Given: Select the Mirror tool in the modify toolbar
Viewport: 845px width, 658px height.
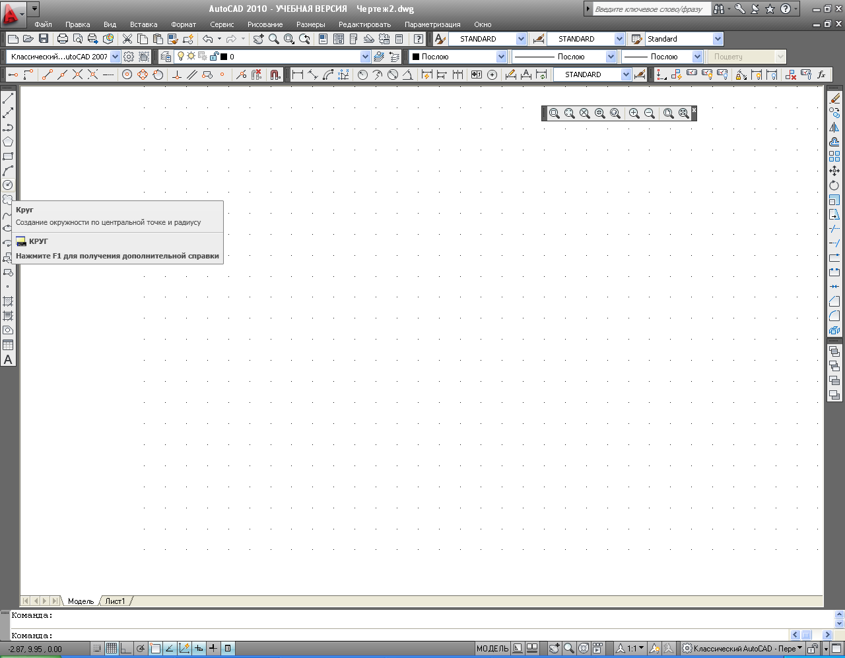Looking at the screenshot, I should pyautogui.click(x=834, y=127).
